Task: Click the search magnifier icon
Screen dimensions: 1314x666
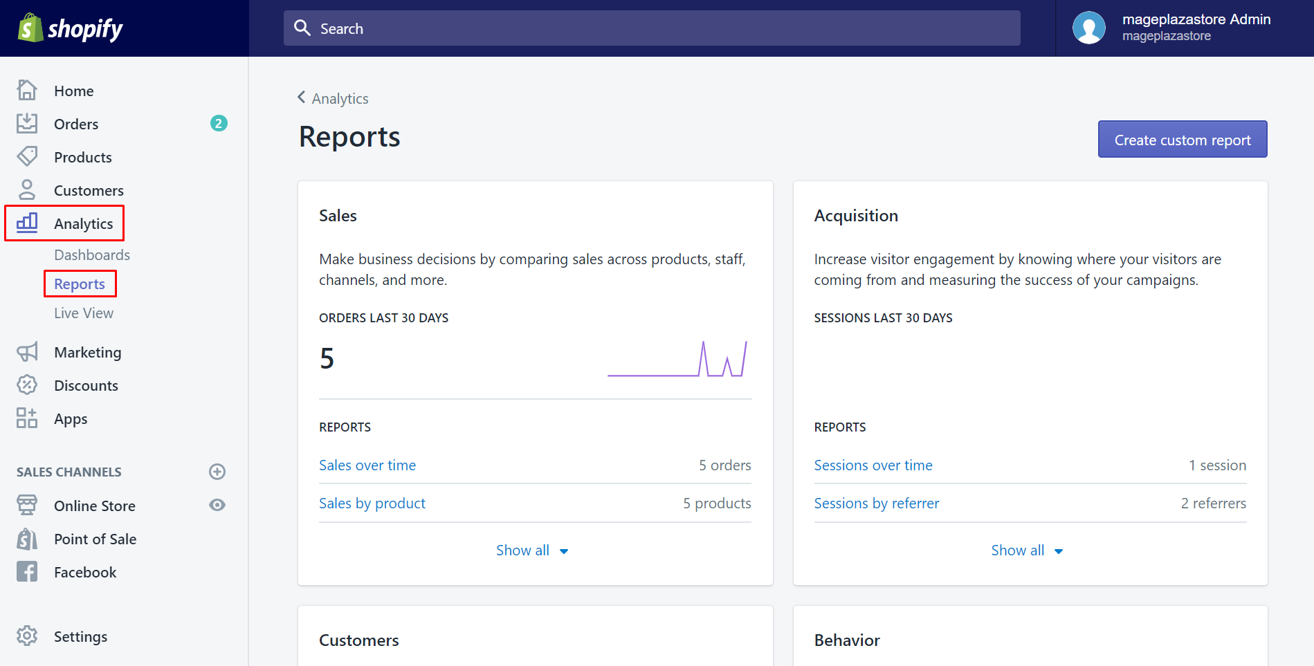Action: coord(302,28)
